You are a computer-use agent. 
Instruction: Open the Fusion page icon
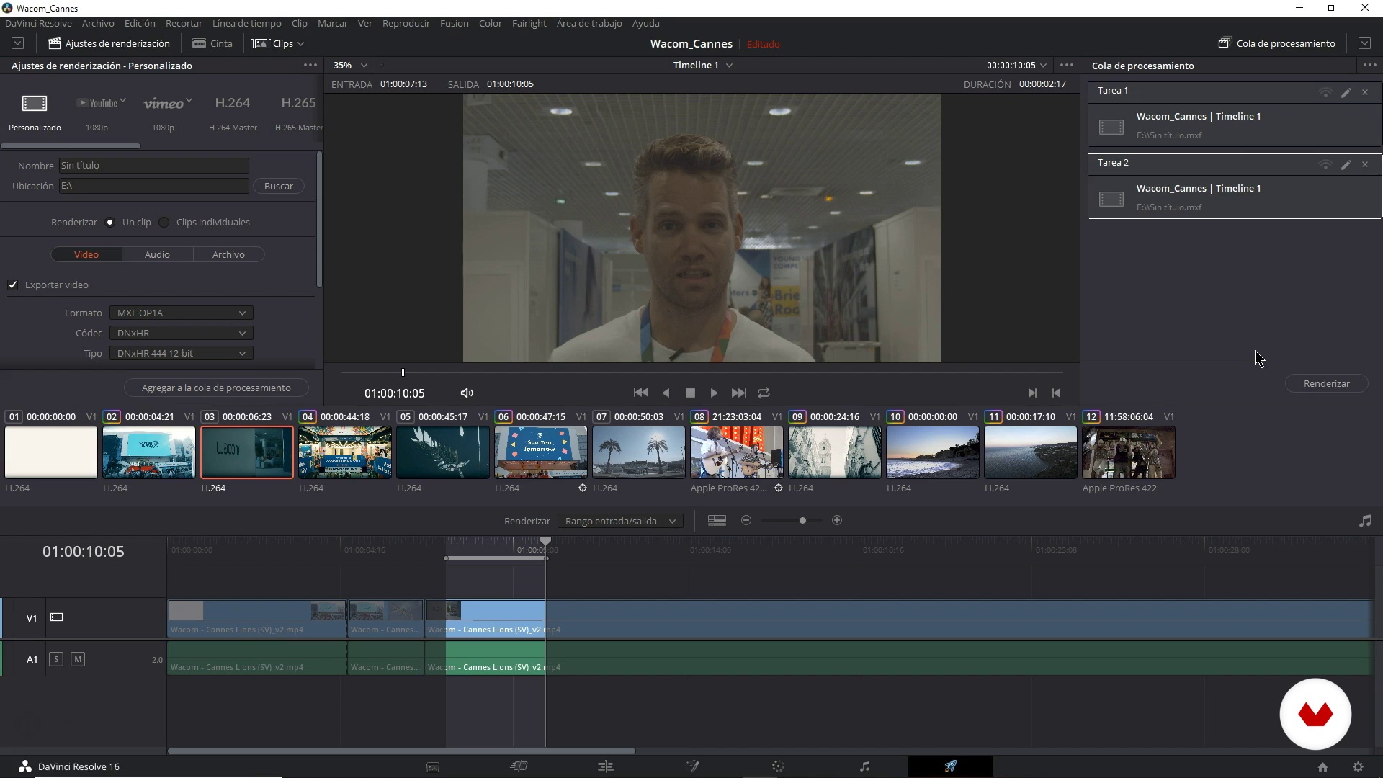[x=692, y=766]
